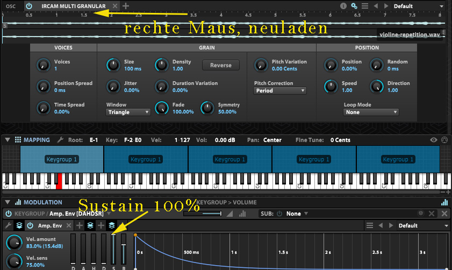Viewport: 452px width, 270px height.
Task: Remove the SUB modulation with inner X
Action: [x=432, y=214]
